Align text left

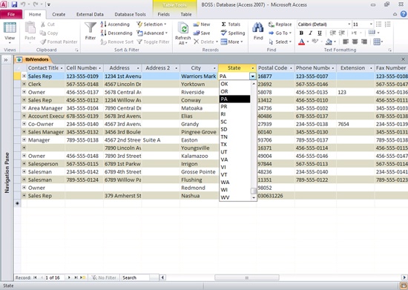pyautogui.click(x=346, y=42)
